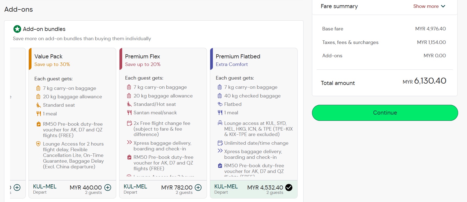This screenshot has height=202, width=467.
Task: Select the Premium Flatbed card title
Action: [x=238, y=56]
